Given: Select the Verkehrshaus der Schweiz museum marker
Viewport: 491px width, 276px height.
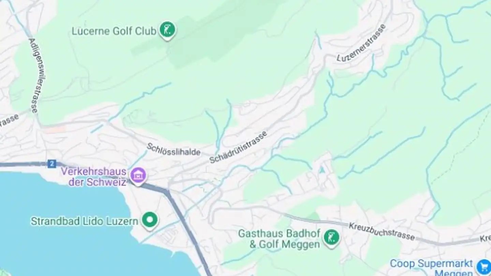Looking at the screenshot, I should point(138,176).
